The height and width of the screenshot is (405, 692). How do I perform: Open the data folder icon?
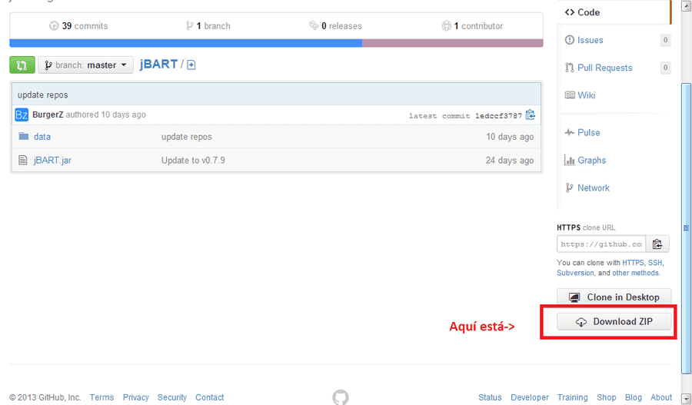coord(24,136)
